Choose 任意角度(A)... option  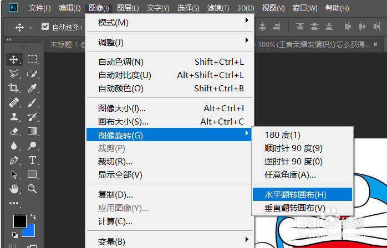click(x=302, y=175)
